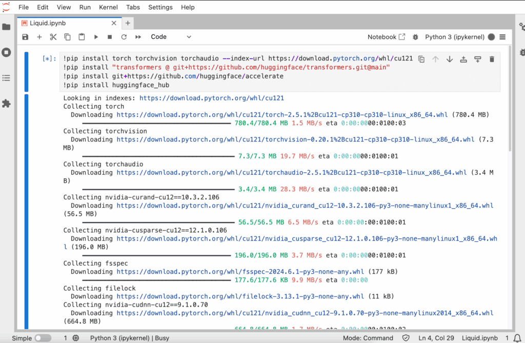The width and height of the screenshot is (525, 343).
Task: Switch kernel via Python 3 (ipykernel) label
Action: point(455,37)
